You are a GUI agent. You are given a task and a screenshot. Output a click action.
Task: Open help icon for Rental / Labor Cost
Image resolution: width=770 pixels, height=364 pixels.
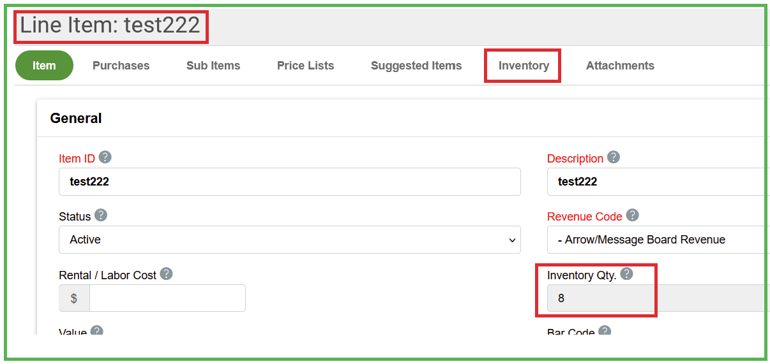(x=166, y=274)
